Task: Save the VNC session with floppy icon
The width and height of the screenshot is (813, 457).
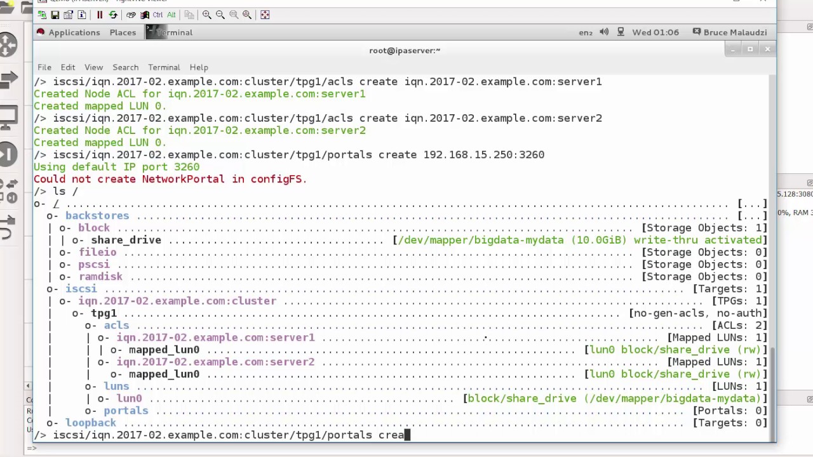Action: point(55,15)
